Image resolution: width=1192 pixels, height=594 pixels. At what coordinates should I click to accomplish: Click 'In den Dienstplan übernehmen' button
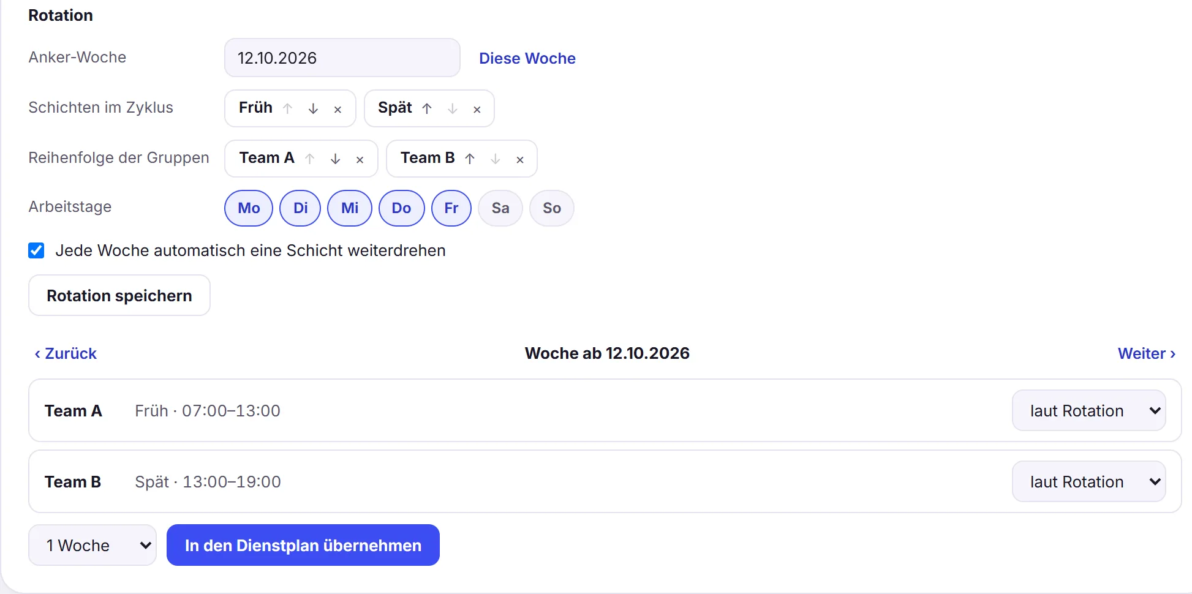[303, 545]
